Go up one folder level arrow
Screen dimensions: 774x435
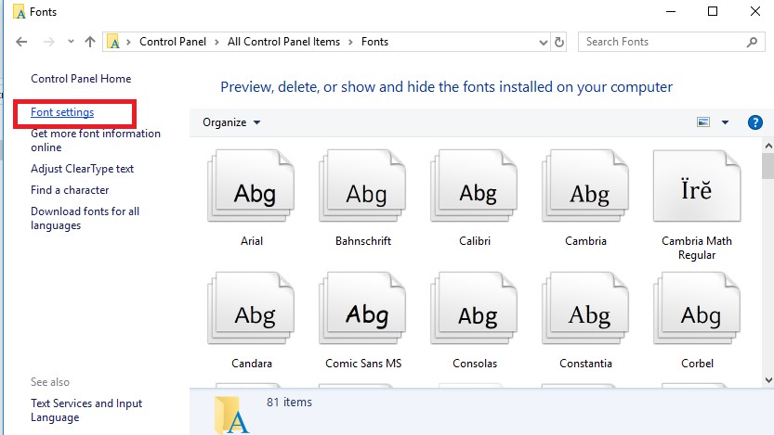(90, 42)
